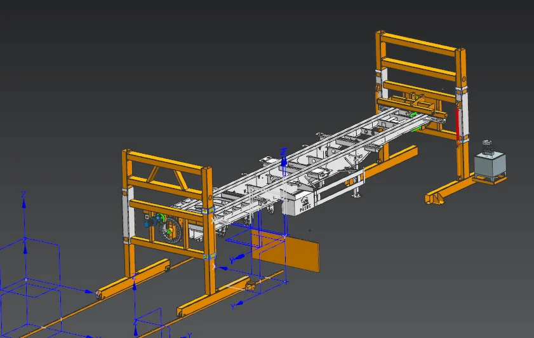Select the blue Y axis label near orange plate

tap(232, 260)
